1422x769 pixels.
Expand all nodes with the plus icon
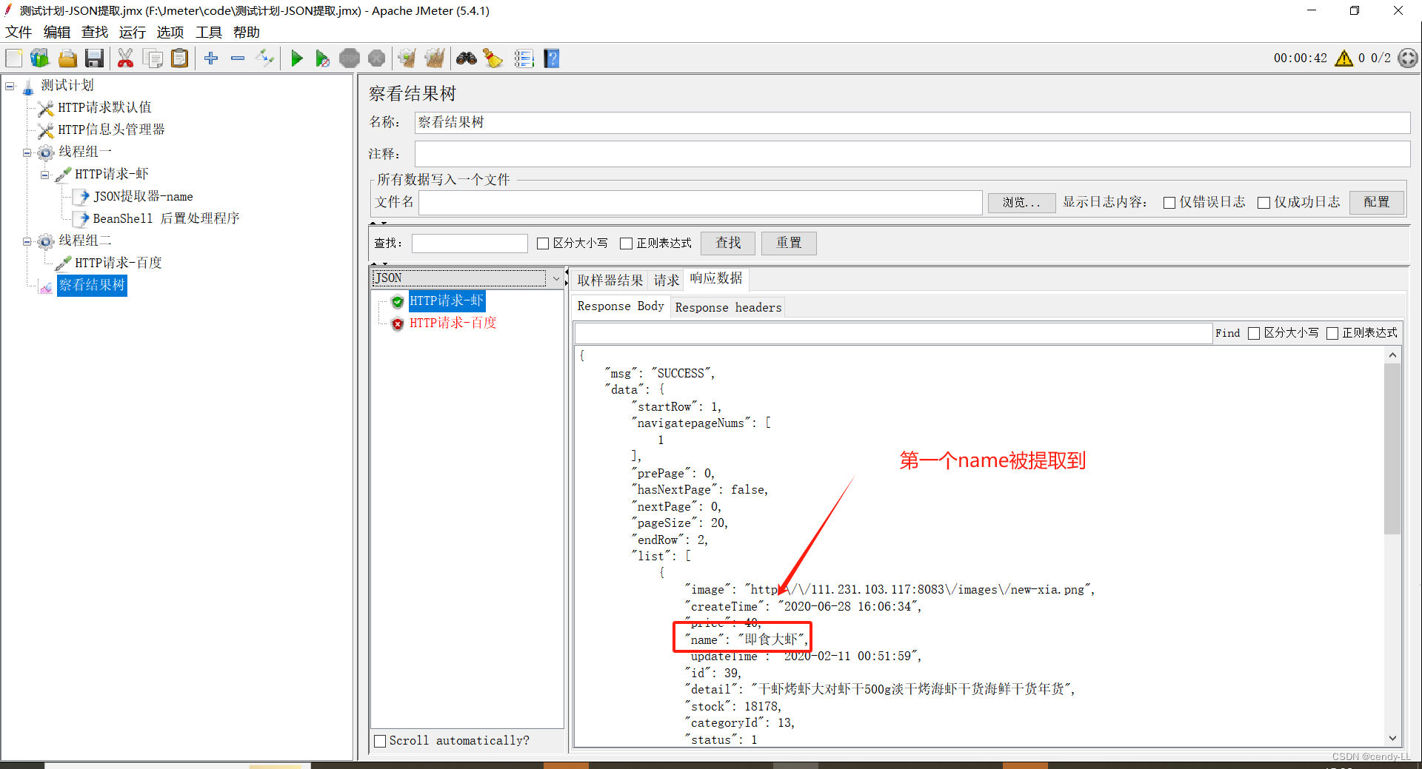tap(210, 58)
